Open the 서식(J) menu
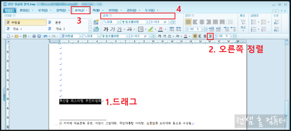The image size is (291, 131). click(x=79, y=11)
